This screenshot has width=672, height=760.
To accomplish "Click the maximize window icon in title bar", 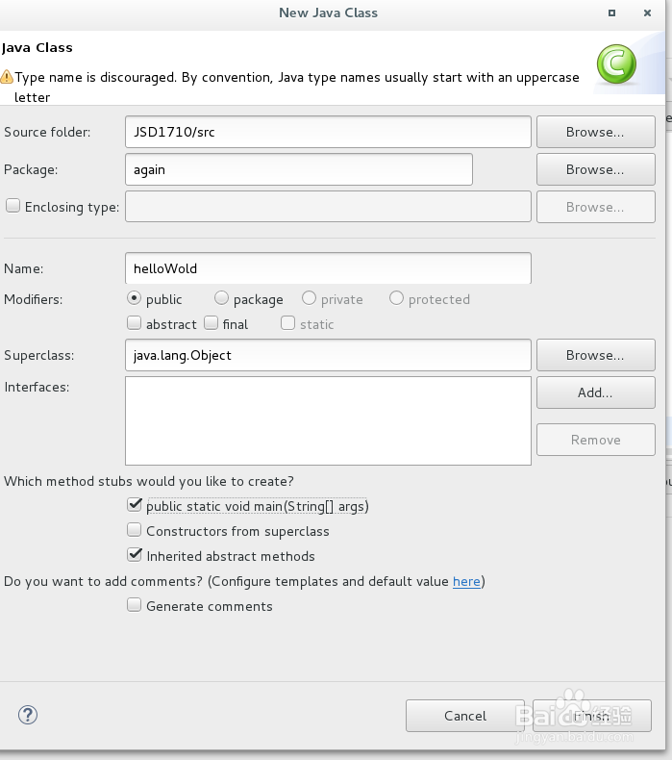I will pyautogui.click(x=612, y=13).
